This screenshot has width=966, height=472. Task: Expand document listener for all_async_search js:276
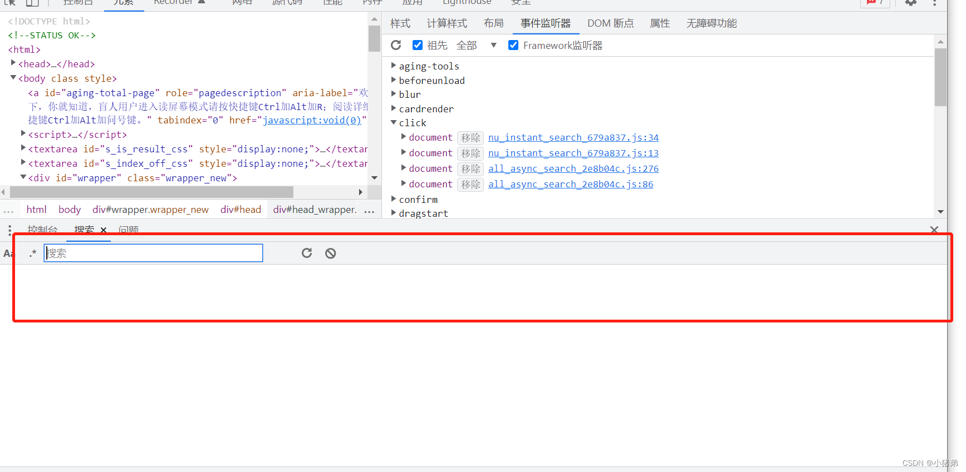[x=404, y=168]
